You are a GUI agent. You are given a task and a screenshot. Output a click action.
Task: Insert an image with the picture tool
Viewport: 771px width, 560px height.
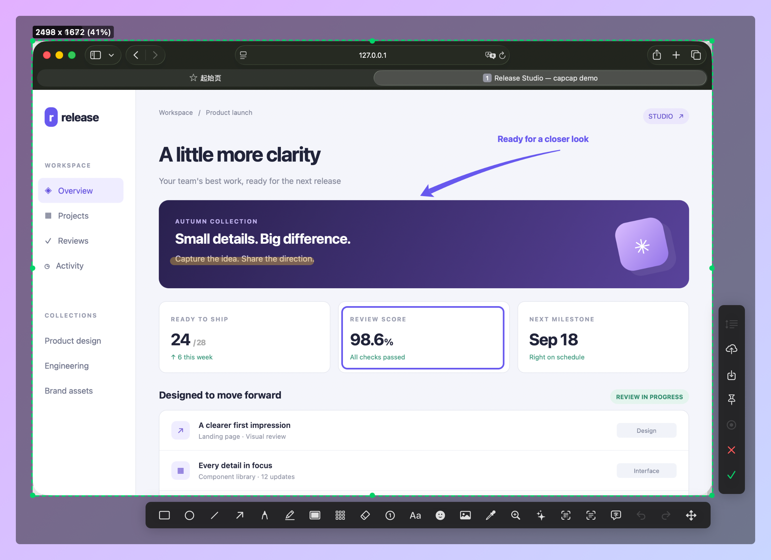tap(465, 515)
